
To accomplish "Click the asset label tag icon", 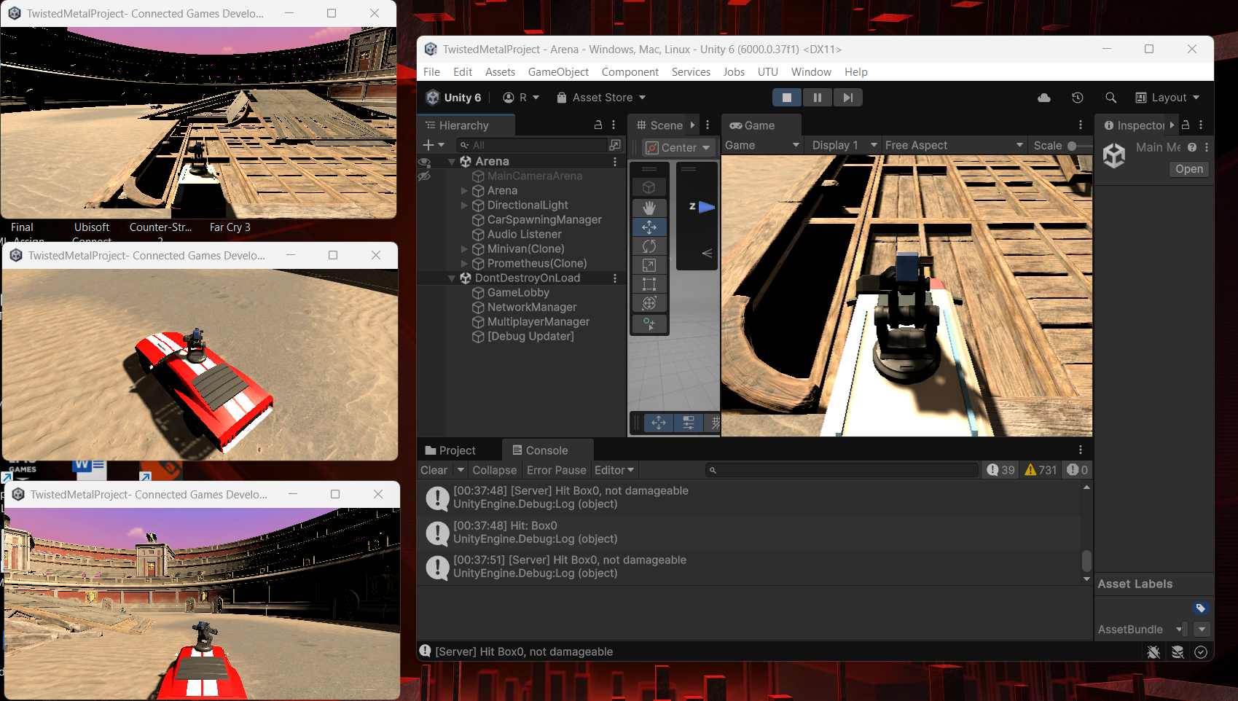I will point(1201,608).
